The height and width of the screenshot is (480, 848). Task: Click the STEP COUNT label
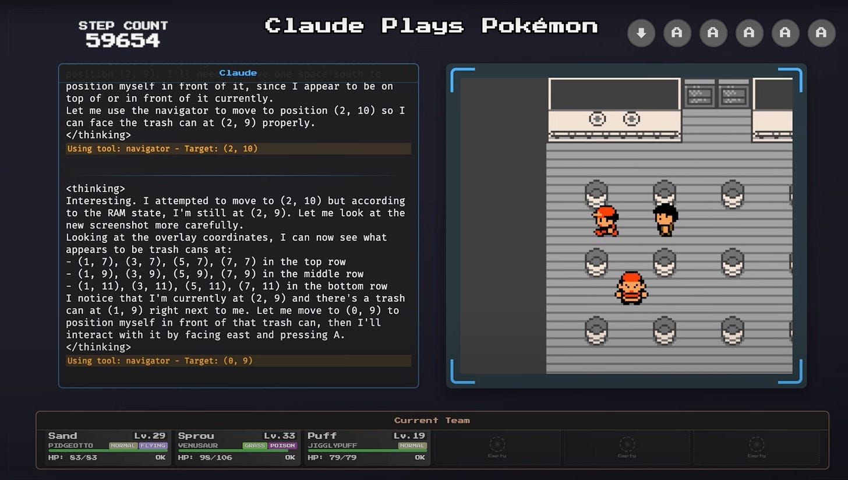coord(123,26)
